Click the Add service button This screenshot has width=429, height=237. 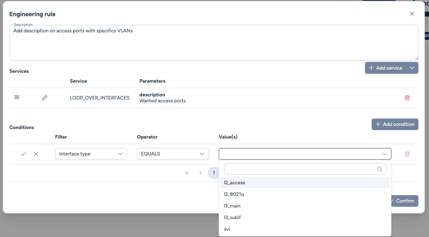385,68
